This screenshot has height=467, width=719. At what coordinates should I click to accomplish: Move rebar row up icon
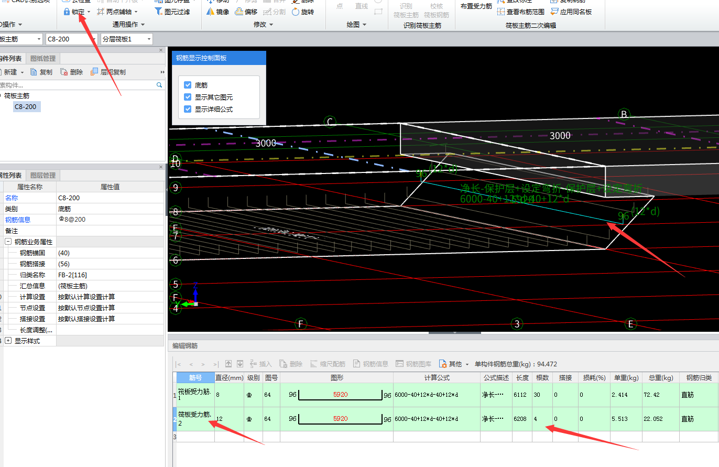click(228, 364)
